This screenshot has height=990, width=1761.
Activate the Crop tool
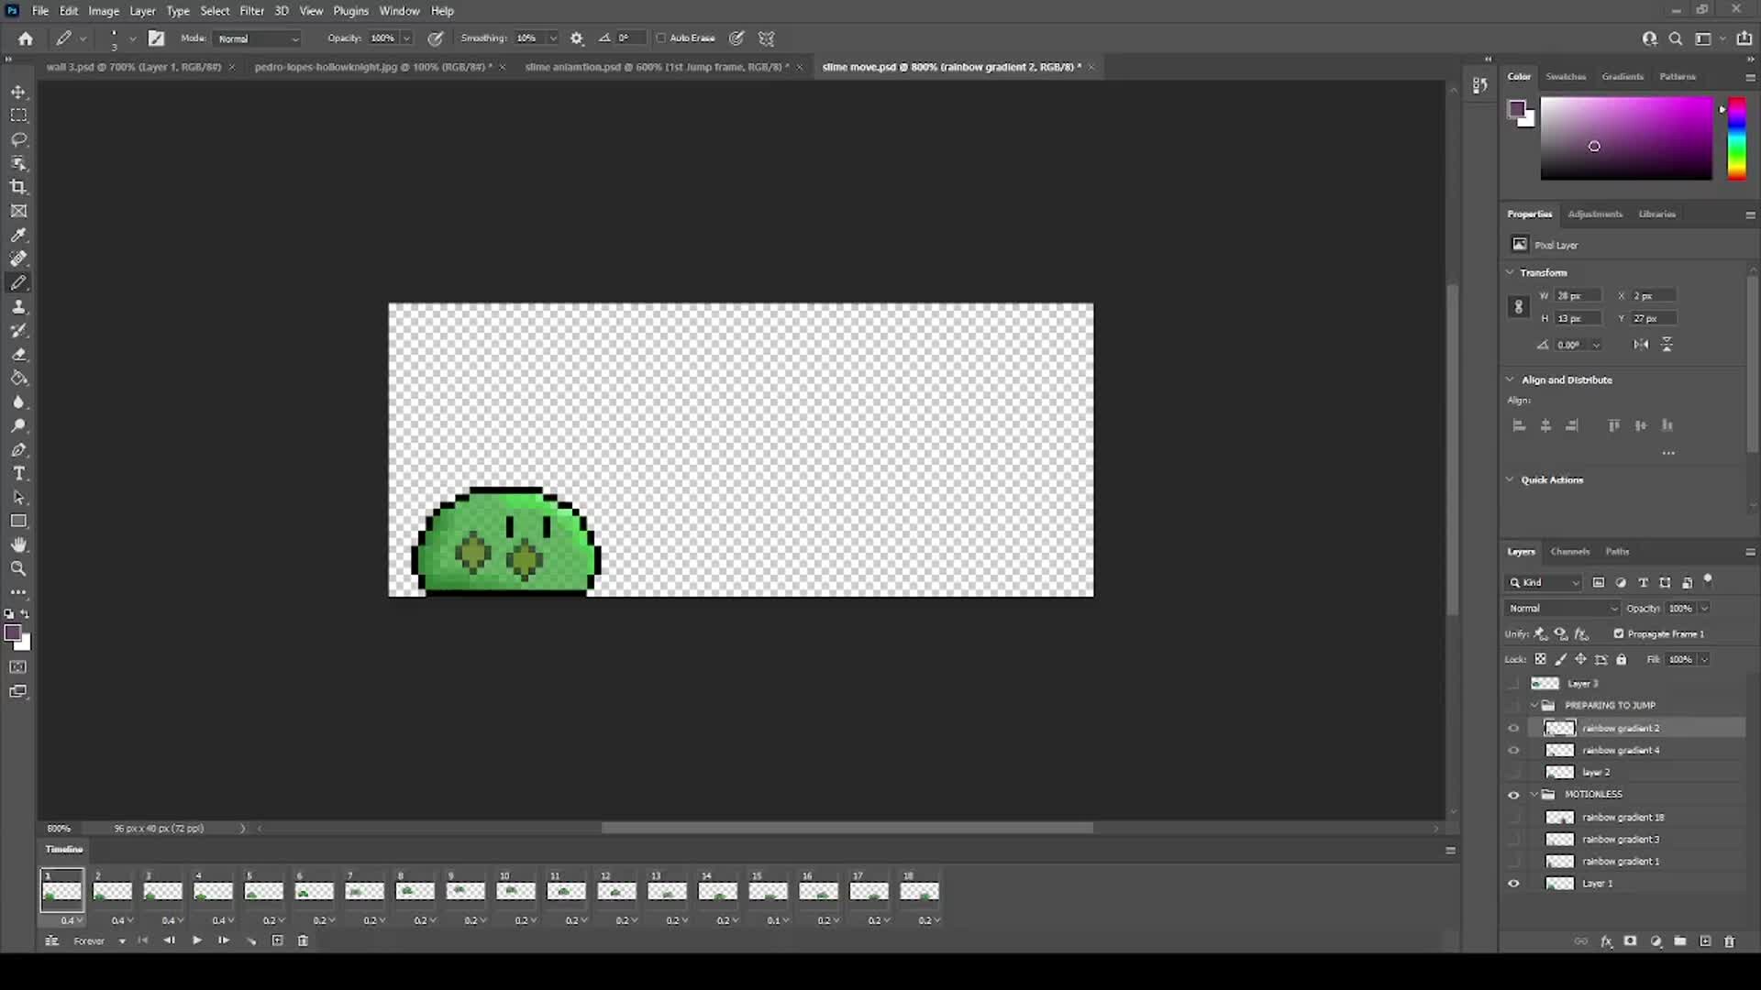coord(18,186)
